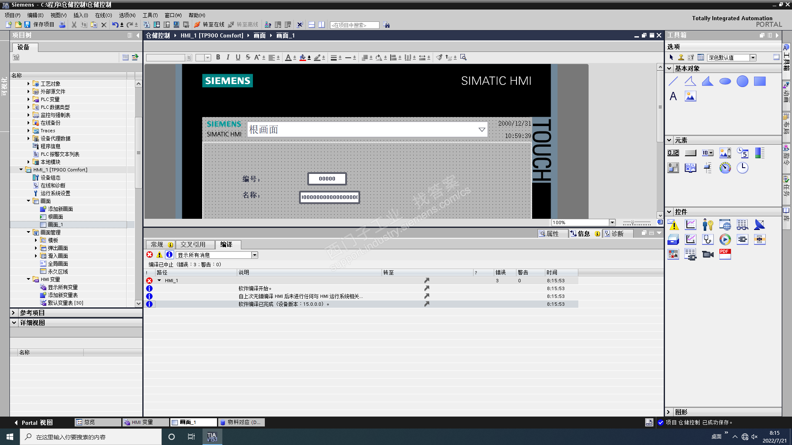Image resolution: width=792 pixels, height=445 pixels.
Task: Adjust the editor zoom slider
Action: click(632, 222)
